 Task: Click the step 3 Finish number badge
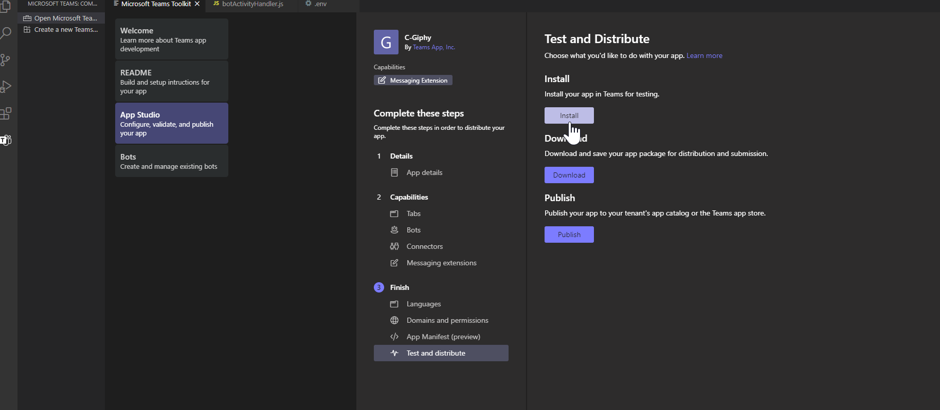[379, 287]
